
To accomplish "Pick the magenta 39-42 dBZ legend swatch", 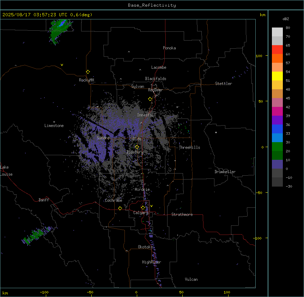I will [277, 111].
